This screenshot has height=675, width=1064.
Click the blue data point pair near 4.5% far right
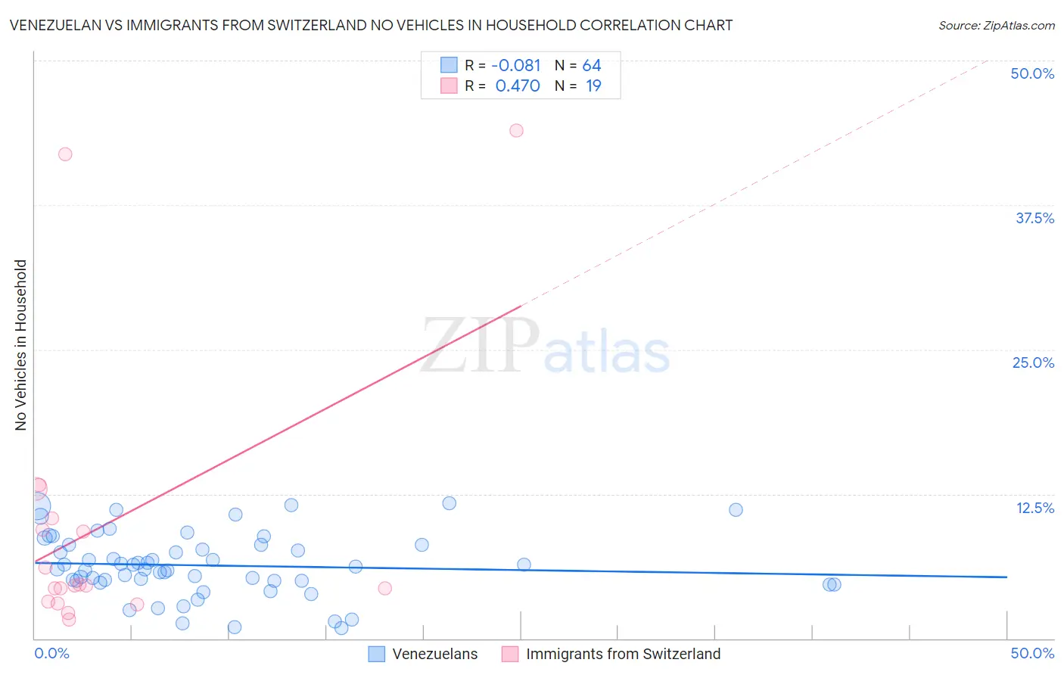tap(832, 584)
